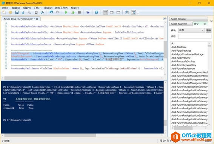Save the current script
The image size is (214, 144).
pos(17,12)
